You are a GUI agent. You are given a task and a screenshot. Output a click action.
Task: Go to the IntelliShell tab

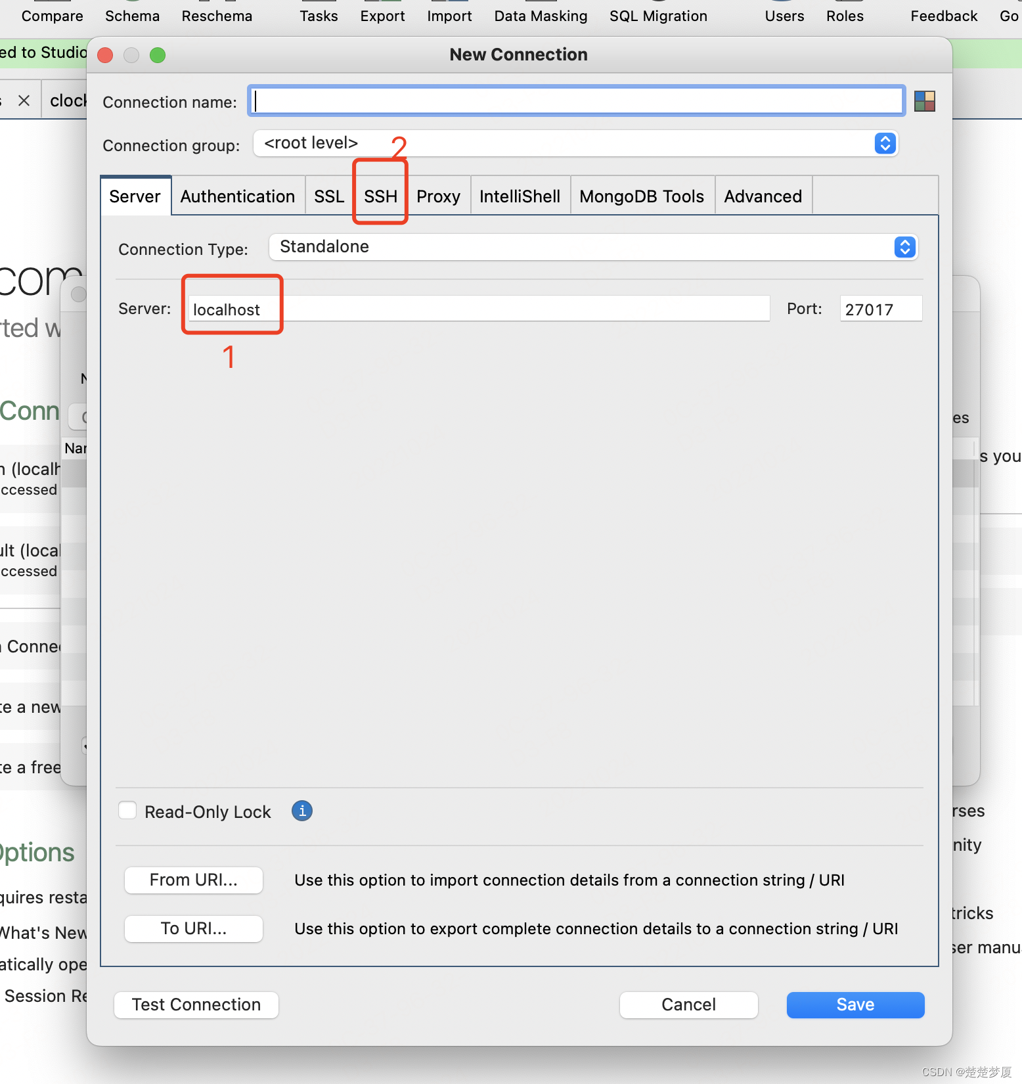click(520, 196)
